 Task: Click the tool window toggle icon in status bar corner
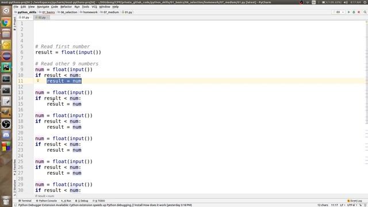[x=16, y=205]
